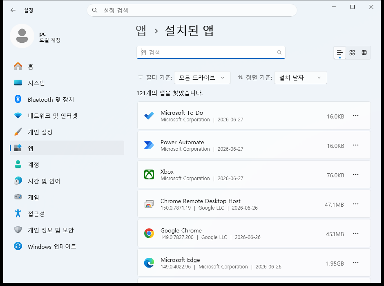Open the 설치 날짜 sort dropdown
The width and height of the screenshot is (384, 286).
tap(301, 78)
